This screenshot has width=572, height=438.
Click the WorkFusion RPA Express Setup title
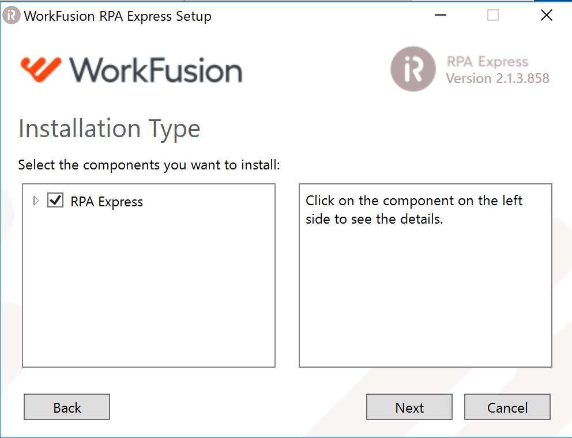[x=118, y=16]
